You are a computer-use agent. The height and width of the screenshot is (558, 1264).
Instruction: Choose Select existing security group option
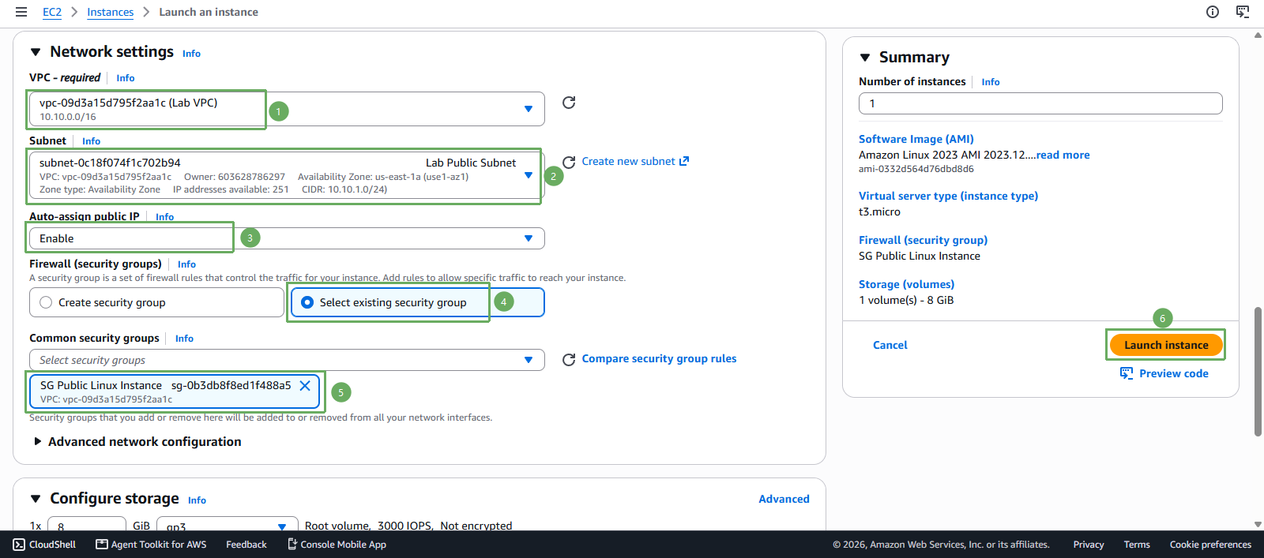point(418,302)
